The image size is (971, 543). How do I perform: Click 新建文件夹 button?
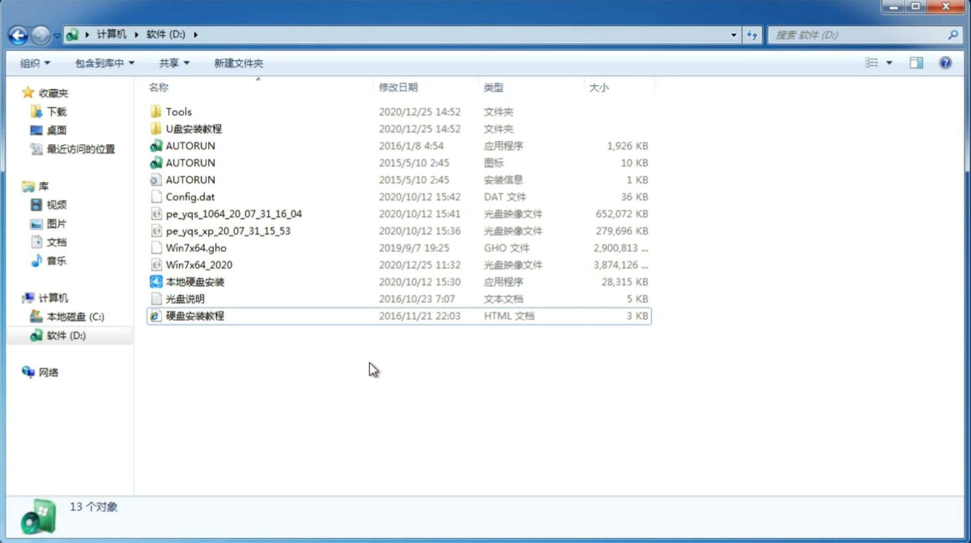coord(239,63)
